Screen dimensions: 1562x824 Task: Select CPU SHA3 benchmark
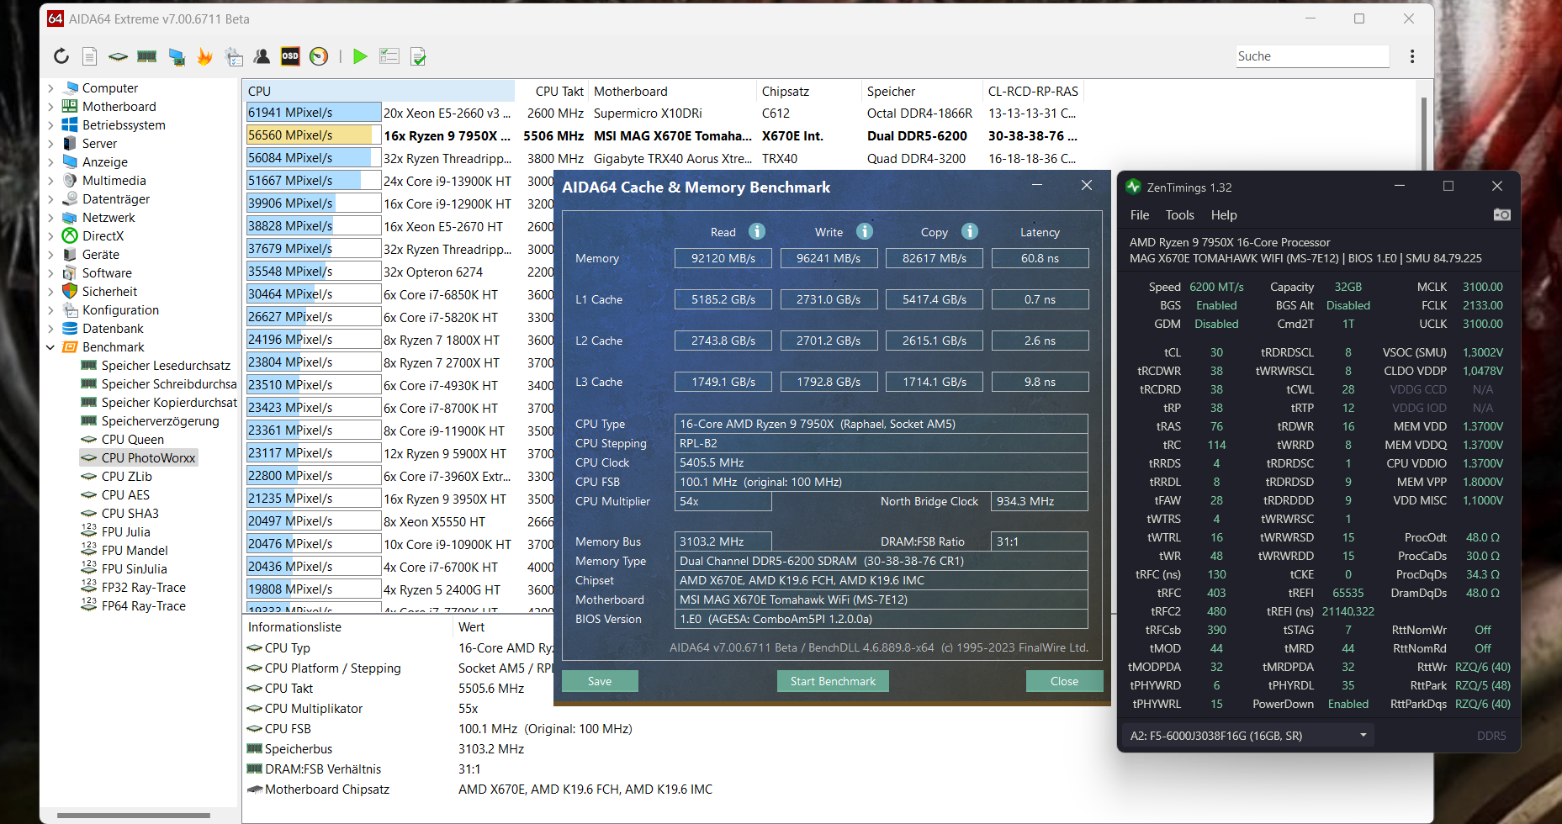coord(119,514)
